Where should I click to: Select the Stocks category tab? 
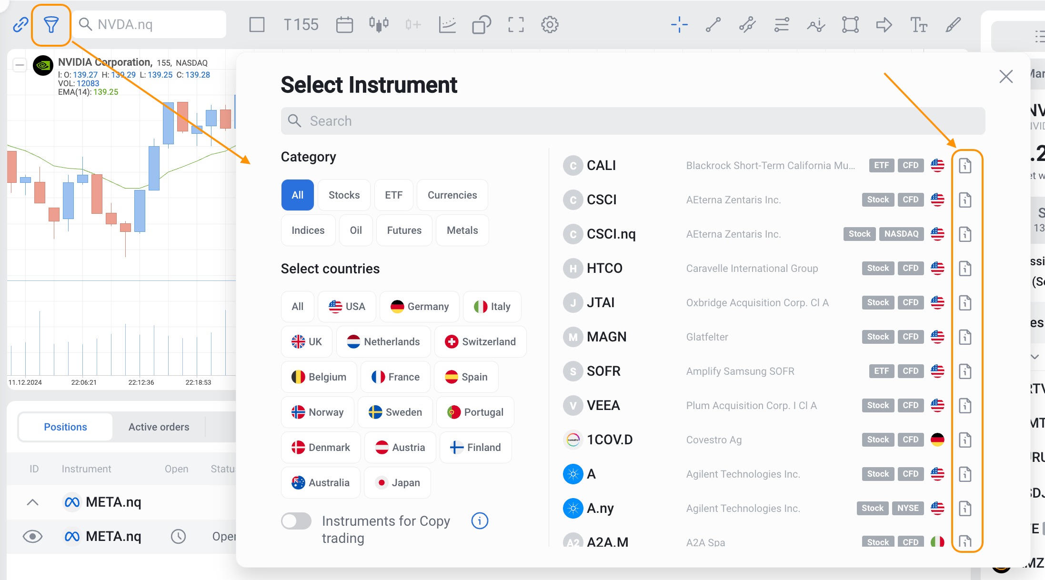click(x=344, y=195)
